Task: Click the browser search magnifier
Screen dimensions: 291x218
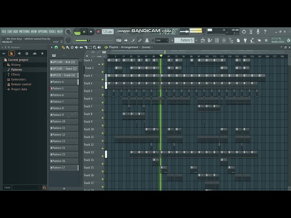Action: [x=45, y=188]
